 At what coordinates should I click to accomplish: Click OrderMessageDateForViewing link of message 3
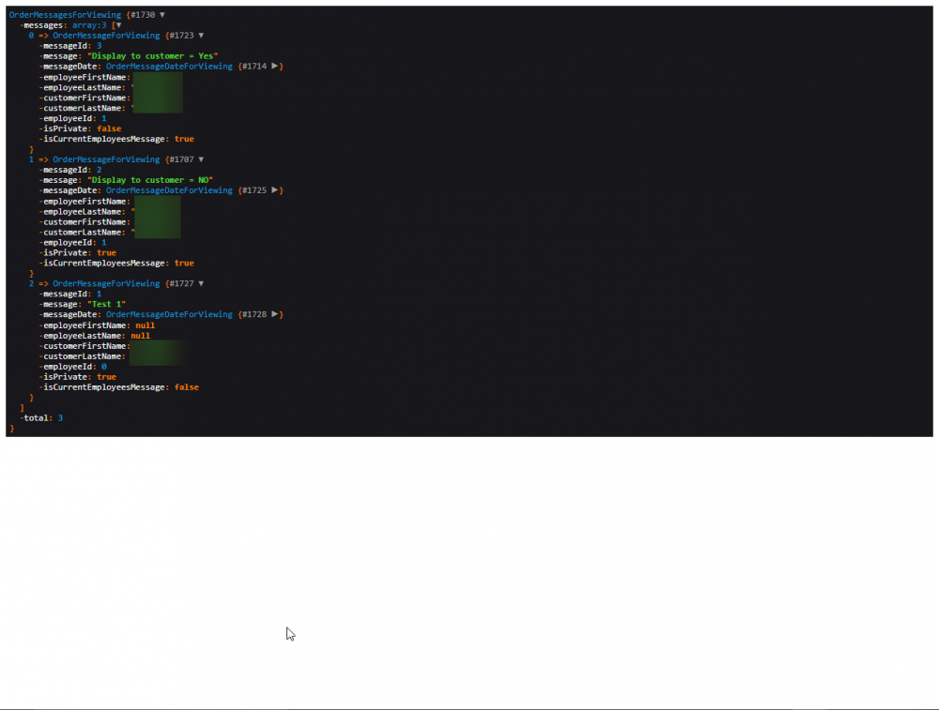[x=169, y=67]
